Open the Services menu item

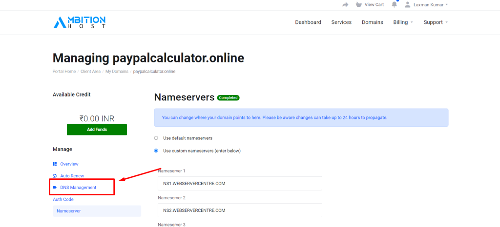click(341, 22)
